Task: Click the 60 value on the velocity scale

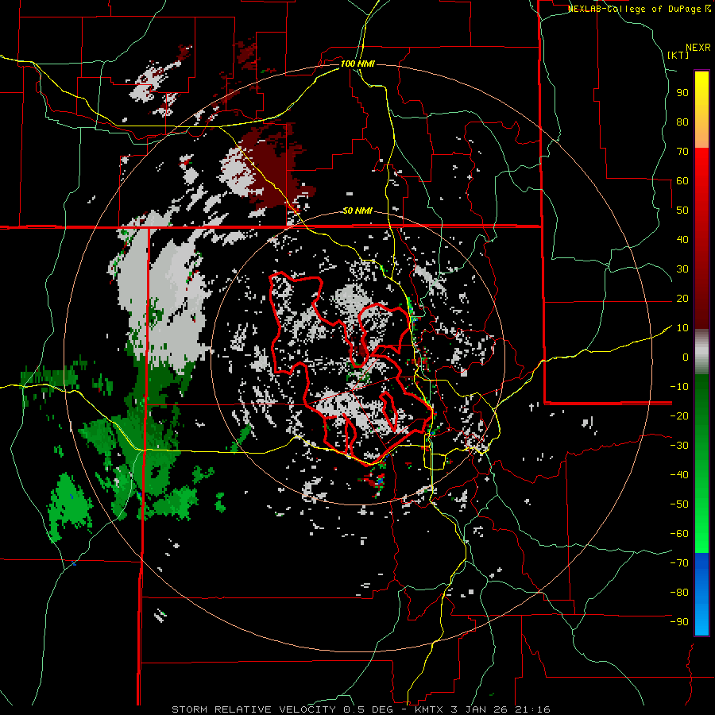Action: click(x=682, y=180)
